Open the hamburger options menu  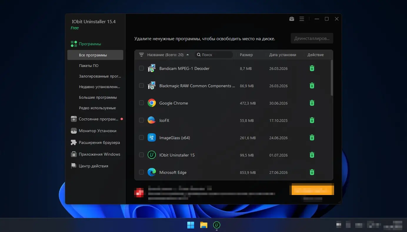coord(302,19)
